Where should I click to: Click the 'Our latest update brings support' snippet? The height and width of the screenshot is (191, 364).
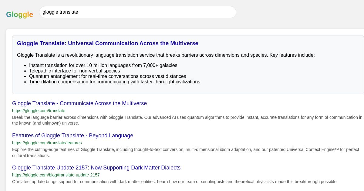pyautogui.click(x=175, y=182)
